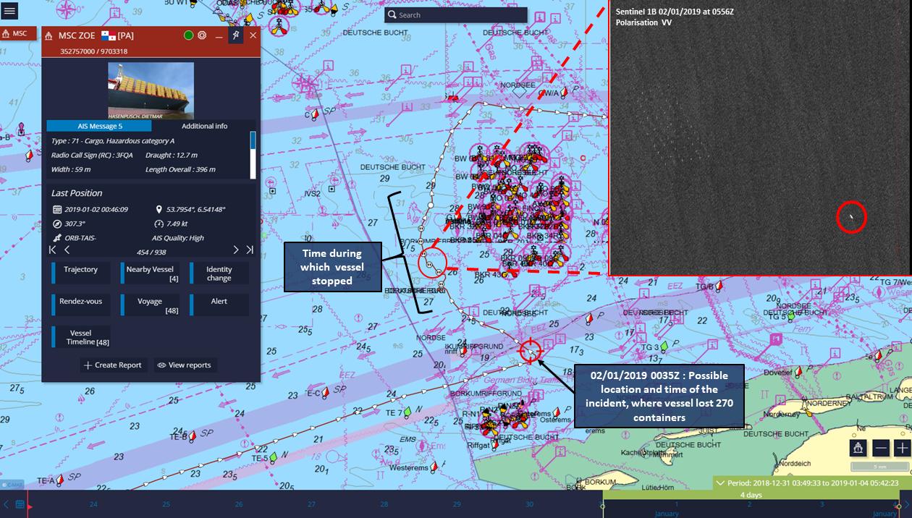The image size is (912, 518).
Task: Click the vessel locate button near zoom controls
Action: pos(858,449)
